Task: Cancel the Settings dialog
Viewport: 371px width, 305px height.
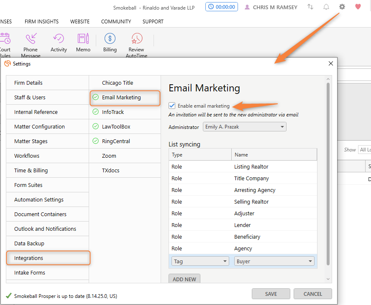Action: pyautogui.click(x=313, y=294)
